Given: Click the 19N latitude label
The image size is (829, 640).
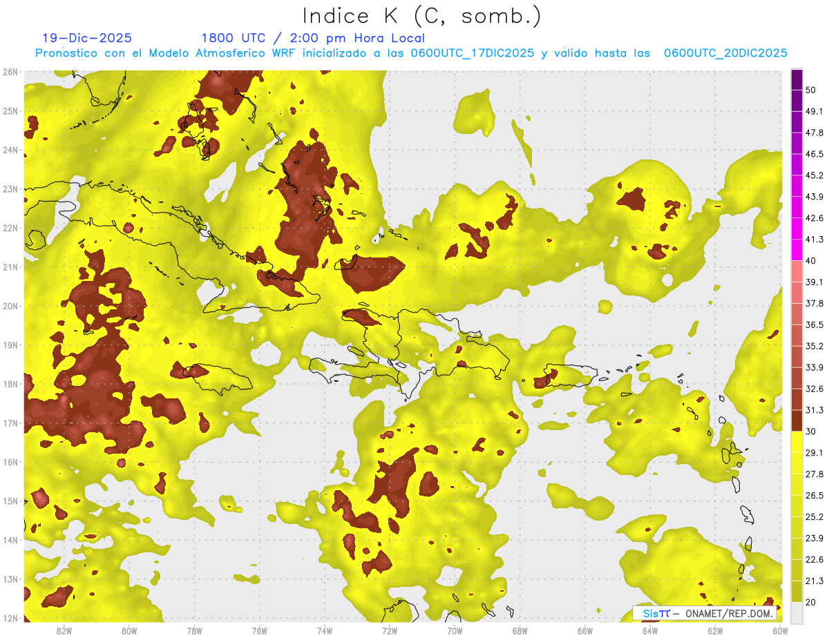Looking at the screenshot, I should 10,345.
